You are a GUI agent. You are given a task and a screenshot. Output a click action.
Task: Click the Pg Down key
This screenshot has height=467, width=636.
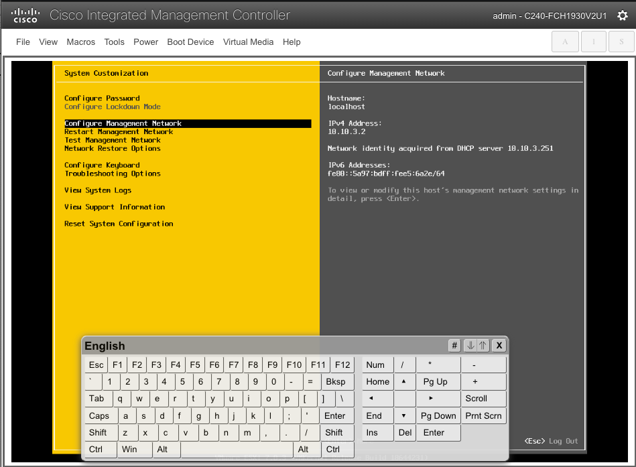click(438, 415)
